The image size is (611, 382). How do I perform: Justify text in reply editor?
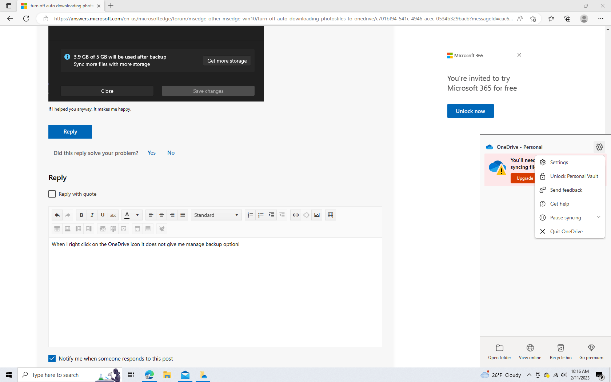(183, 215)
